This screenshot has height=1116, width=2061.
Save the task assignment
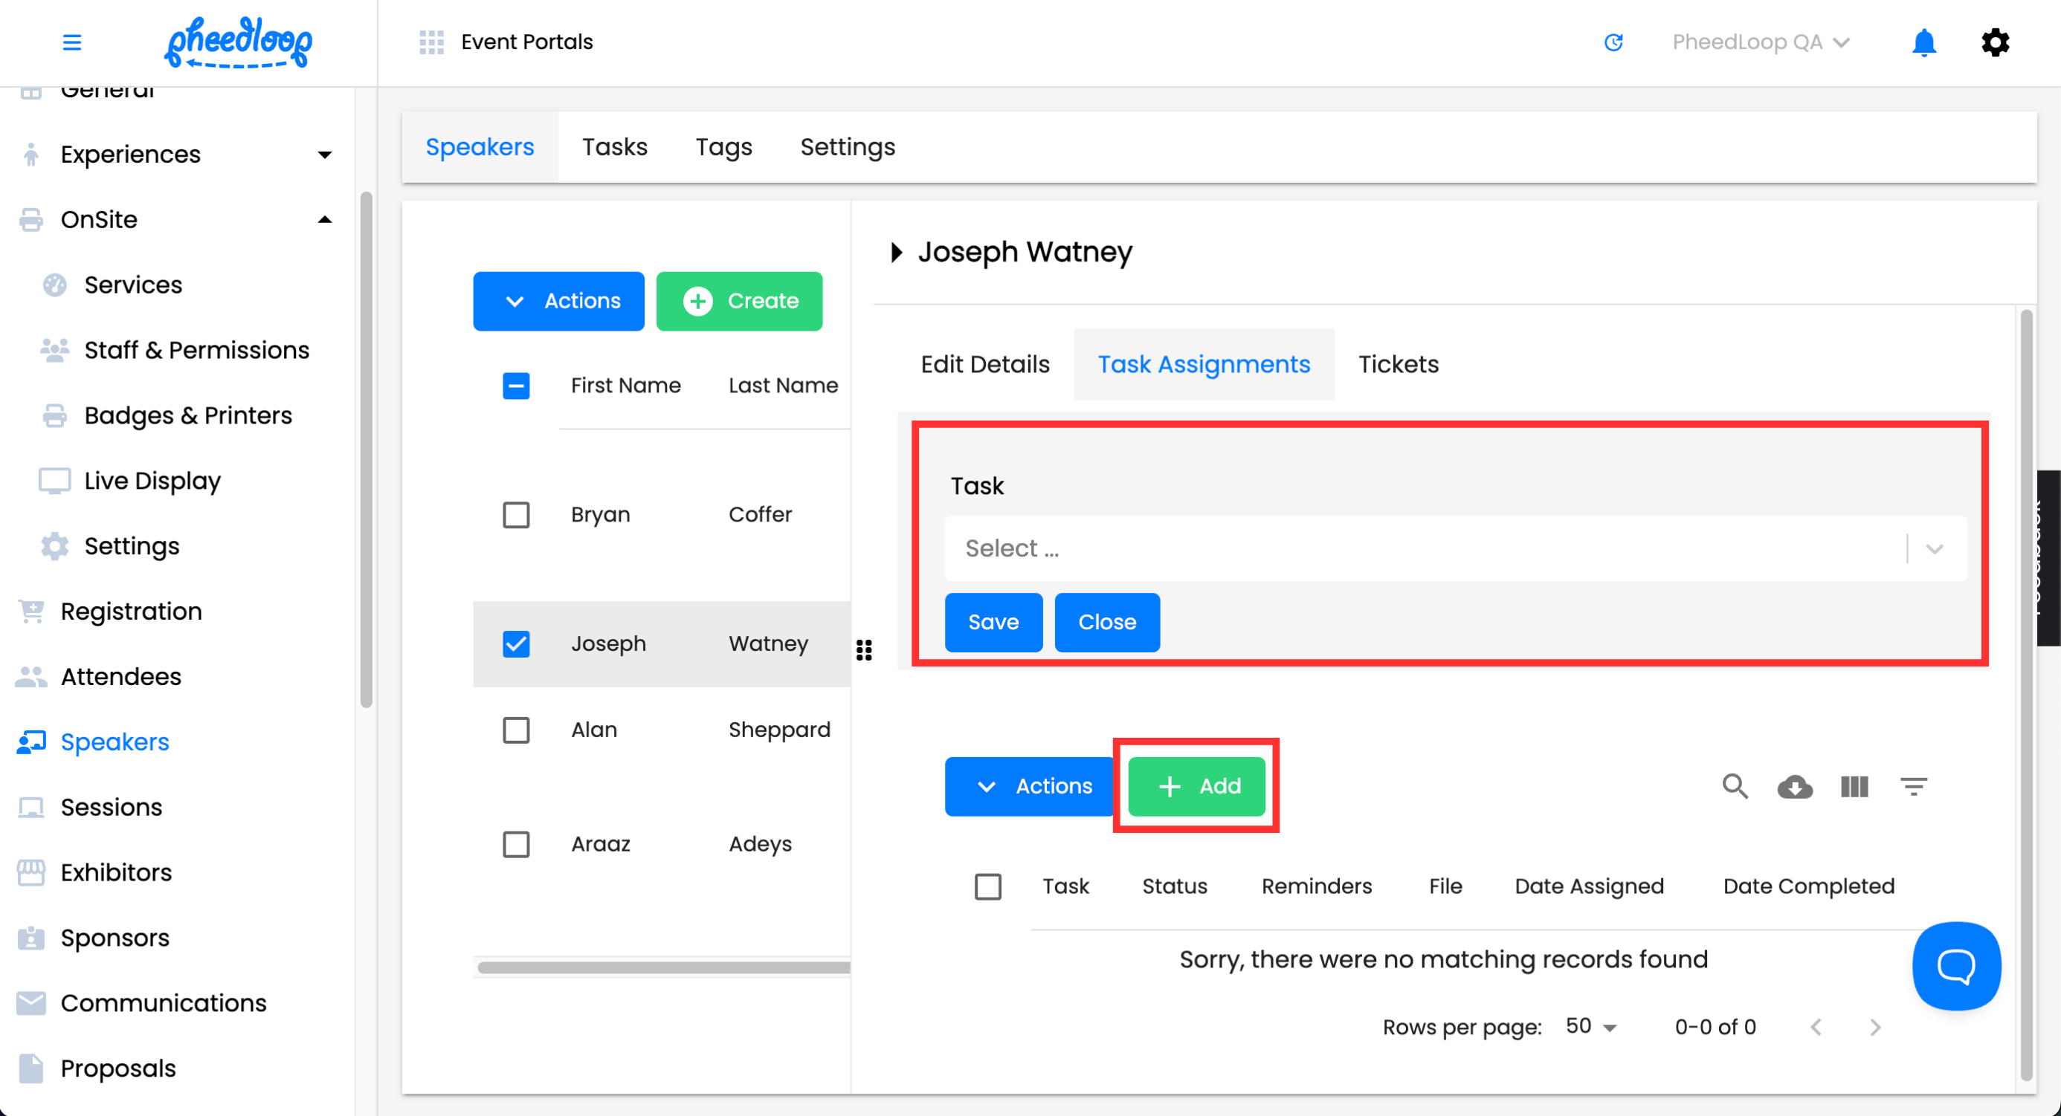pyautogui.click(x=993, y=623)
